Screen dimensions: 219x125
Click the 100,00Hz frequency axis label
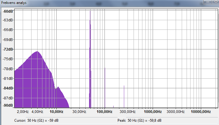pyautogui.click(x=105, y=112)
